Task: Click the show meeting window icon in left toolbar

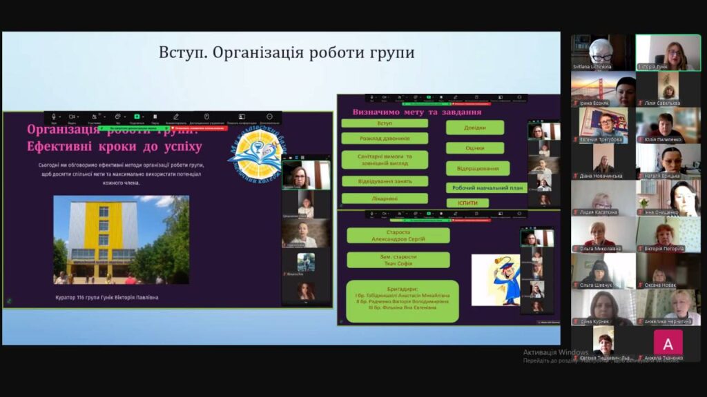Action: click(242, 117)
